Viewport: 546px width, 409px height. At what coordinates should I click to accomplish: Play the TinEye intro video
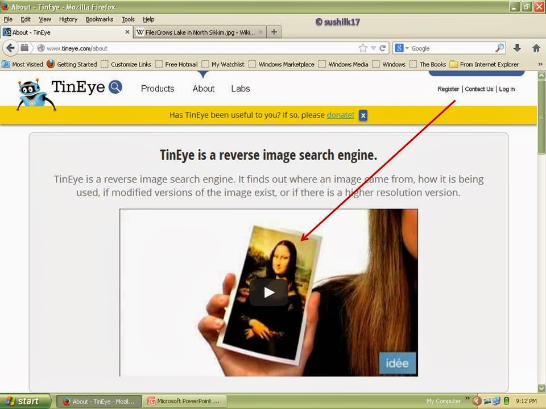268,293
